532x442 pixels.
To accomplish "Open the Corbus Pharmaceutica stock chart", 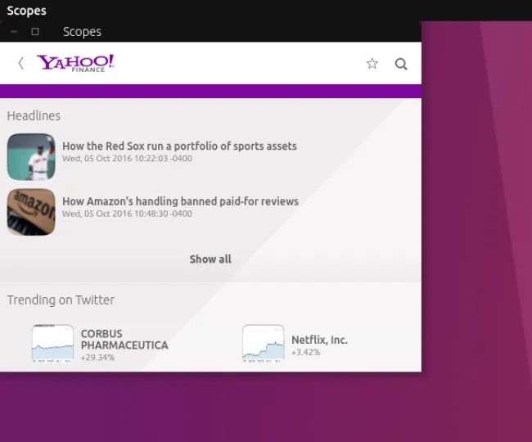I will (52, 344).
